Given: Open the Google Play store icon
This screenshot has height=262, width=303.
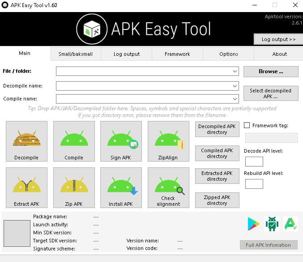Looking at the screenshot, I should pyautogui.click(x=253, y=224).
